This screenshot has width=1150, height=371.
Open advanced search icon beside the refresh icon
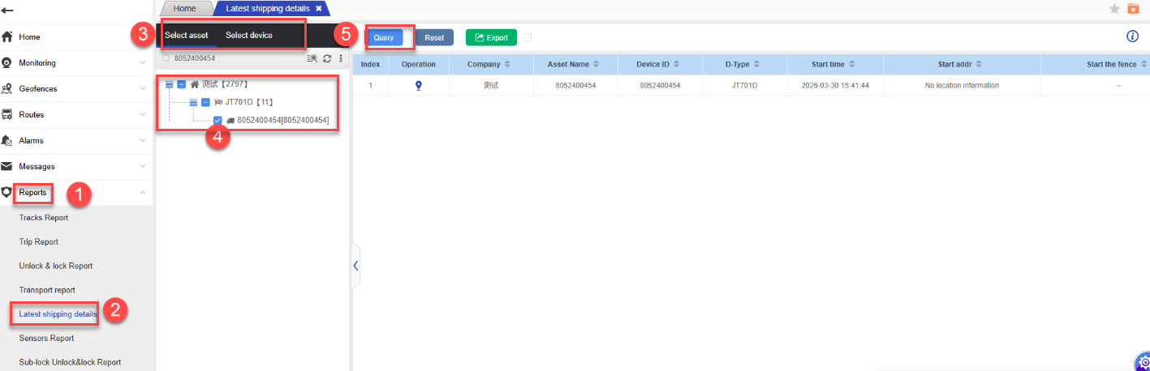[312, 58]
